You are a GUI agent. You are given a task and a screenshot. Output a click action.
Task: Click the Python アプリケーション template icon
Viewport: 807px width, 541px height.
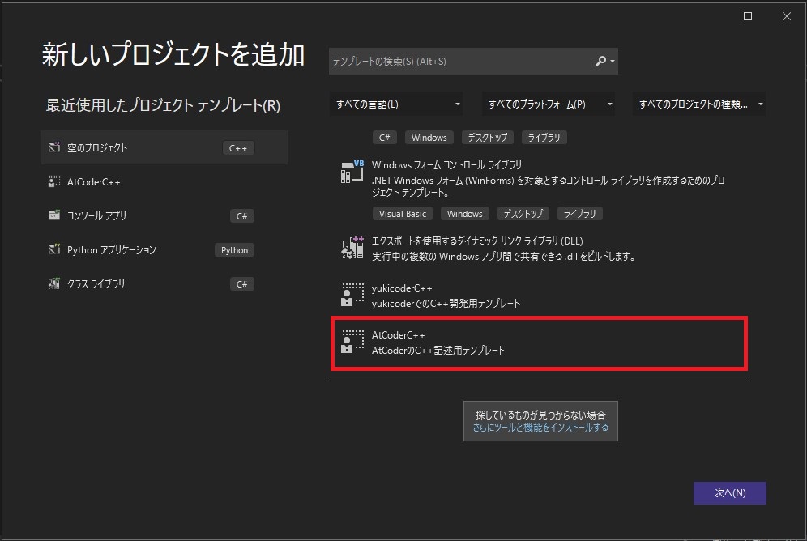click(x=54, y=249)
